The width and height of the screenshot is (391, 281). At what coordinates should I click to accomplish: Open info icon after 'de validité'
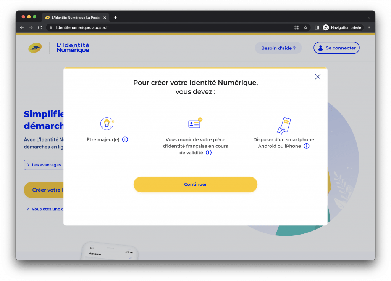pos(209,153)
